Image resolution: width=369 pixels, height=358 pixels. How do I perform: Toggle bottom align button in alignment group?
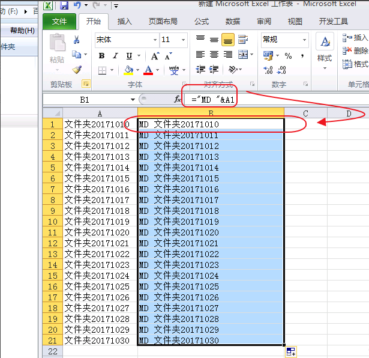(227, 40)
